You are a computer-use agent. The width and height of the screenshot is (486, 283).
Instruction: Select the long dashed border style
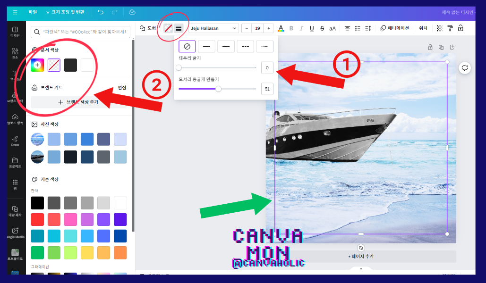point(226,46)
